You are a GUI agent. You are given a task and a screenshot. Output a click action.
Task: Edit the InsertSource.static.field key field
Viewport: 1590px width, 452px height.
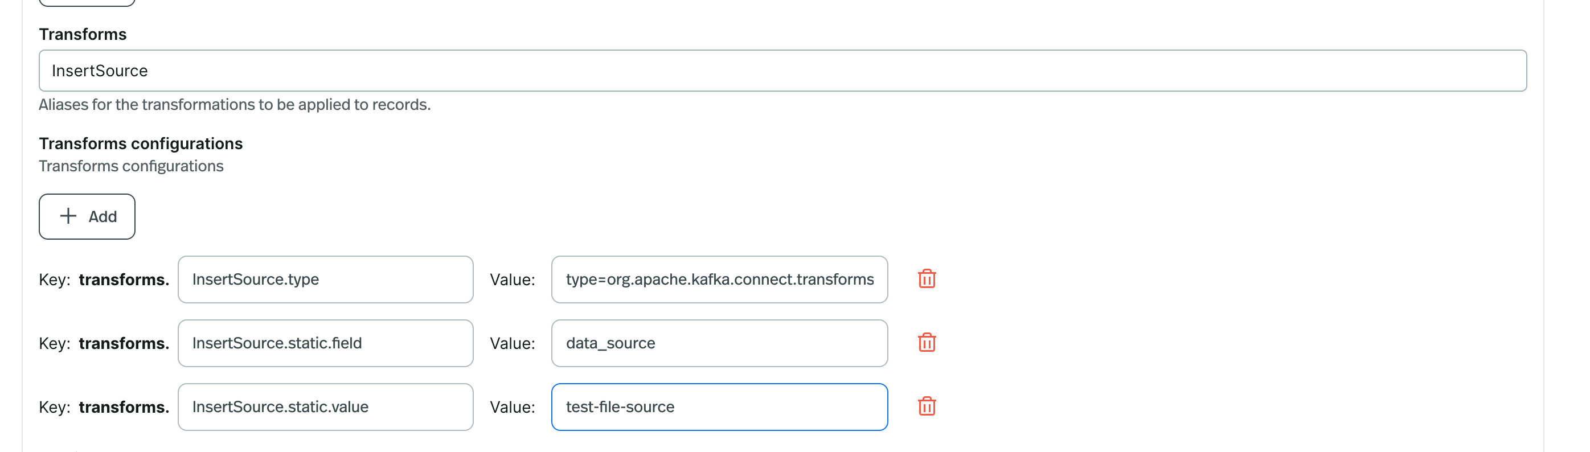326,343
